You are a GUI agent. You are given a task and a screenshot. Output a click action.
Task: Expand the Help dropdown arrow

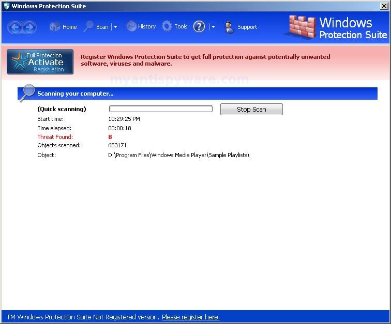213,27
